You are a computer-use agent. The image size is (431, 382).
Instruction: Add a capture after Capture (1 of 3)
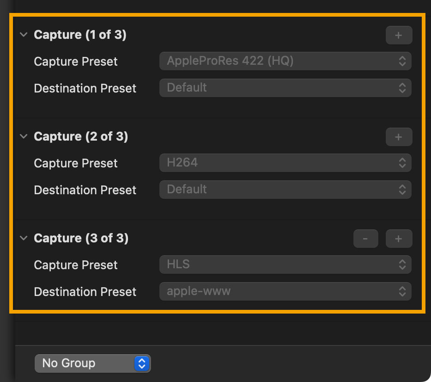[x=399, y=35]
